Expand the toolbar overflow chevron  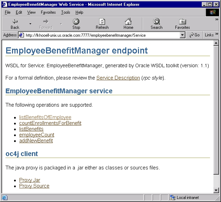coord(217,20)
